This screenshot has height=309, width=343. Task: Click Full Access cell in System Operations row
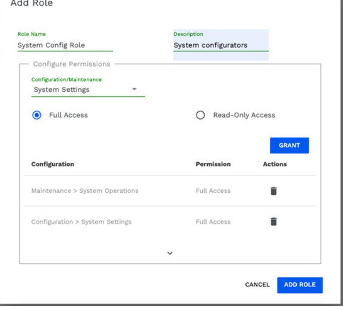click(213, 191)
